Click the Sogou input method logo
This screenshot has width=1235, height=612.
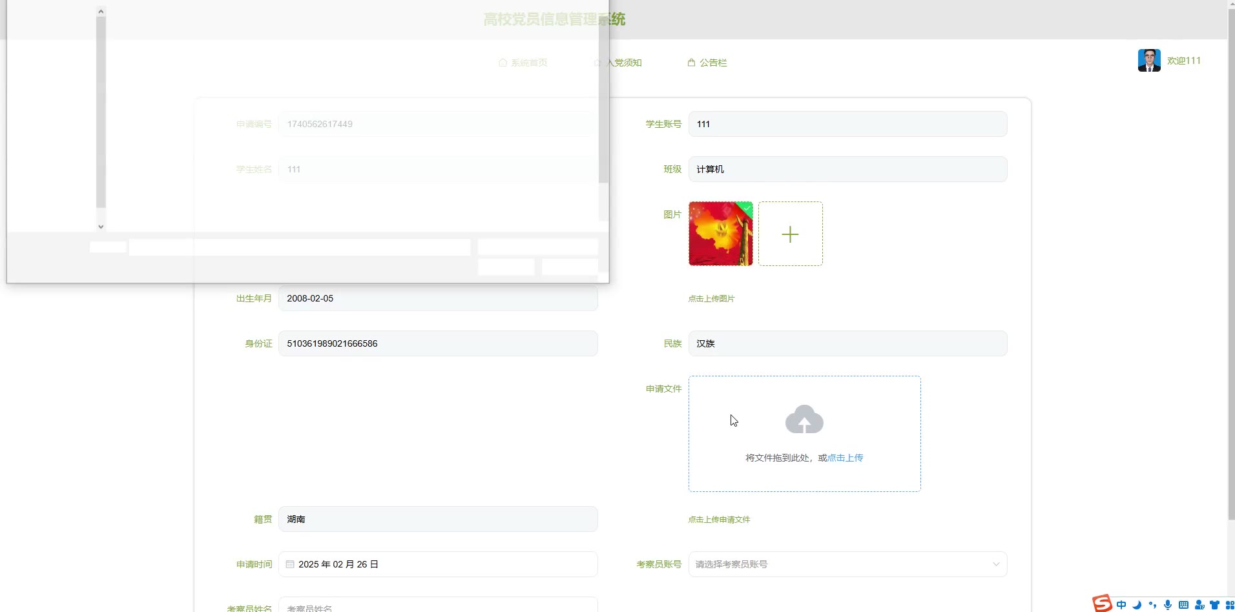click(1102, 604)
